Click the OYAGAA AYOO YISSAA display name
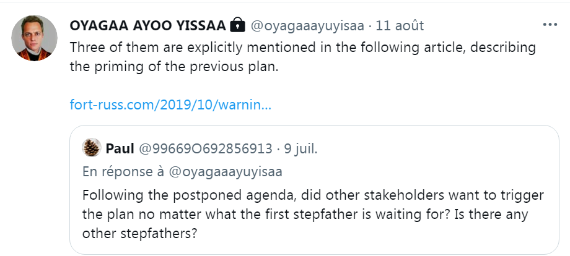This screenshot has width=570, height=256. (147, 26)
